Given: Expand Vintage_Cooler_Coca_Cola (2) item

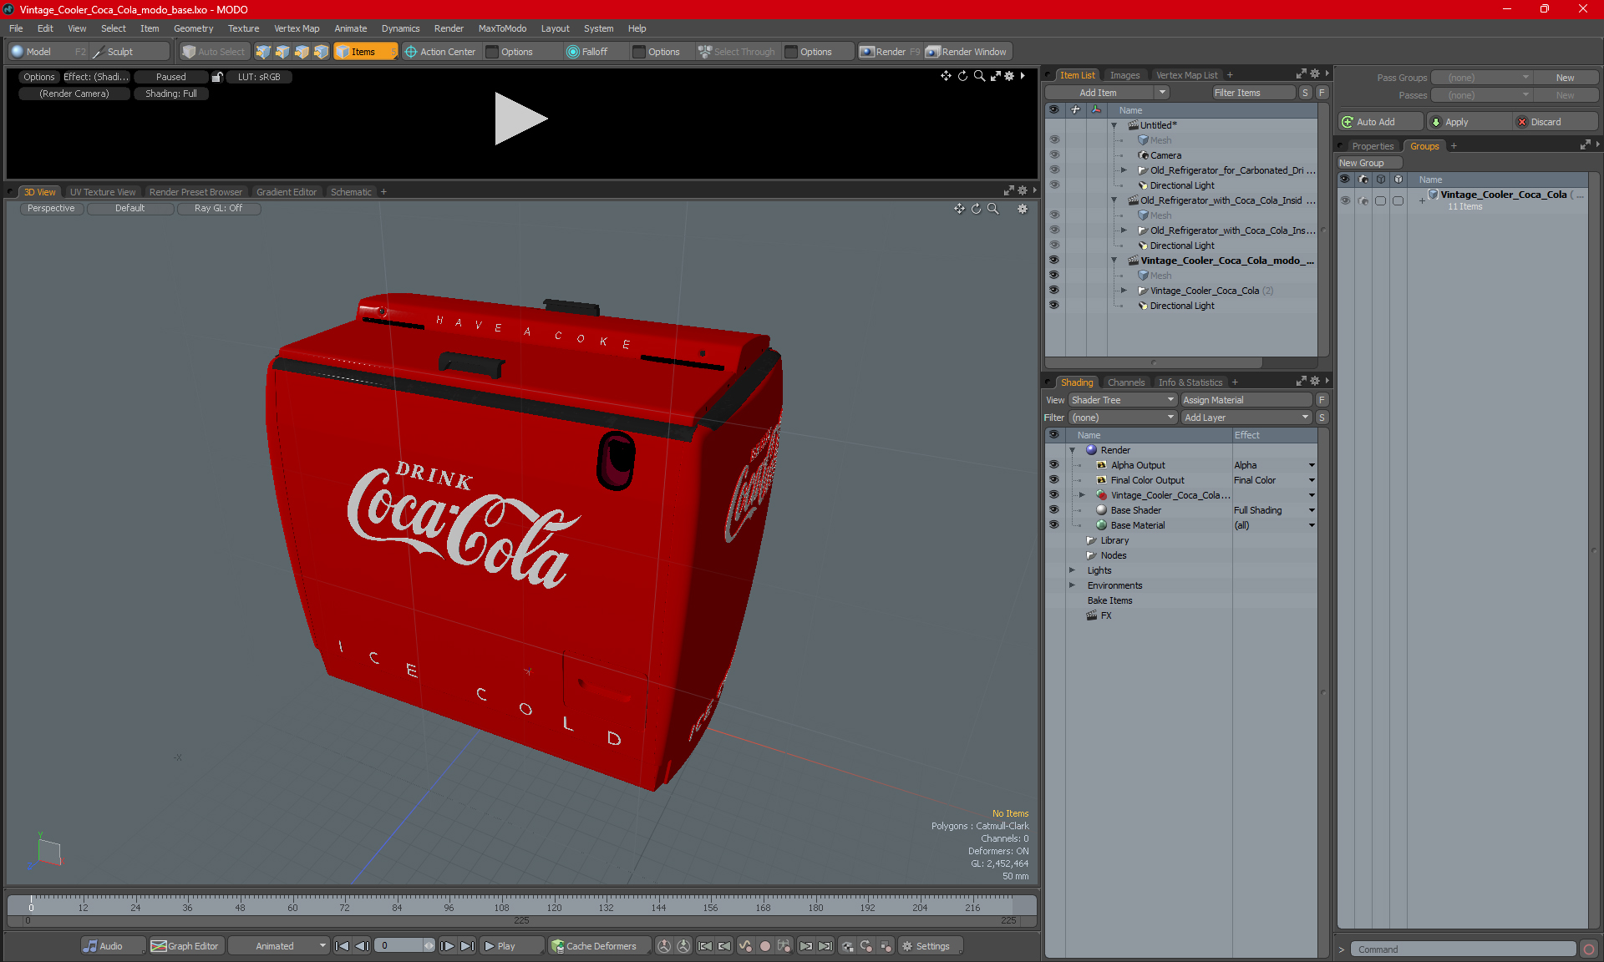Looking at the screenshot, I should 1124,291.
